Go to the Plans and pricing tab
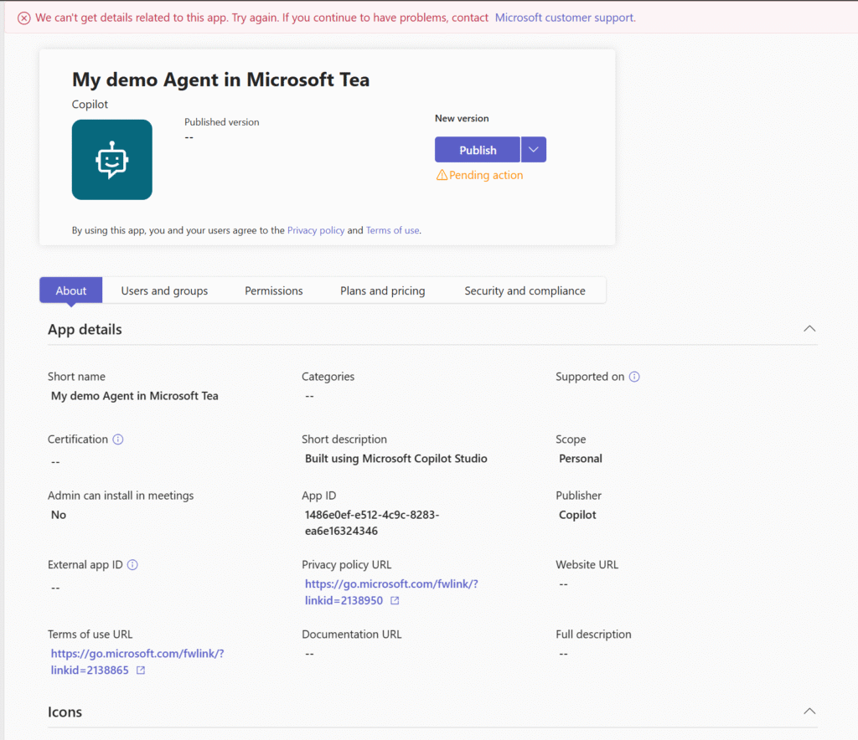This screenshot has width=858, height=740. pos(382,290)
